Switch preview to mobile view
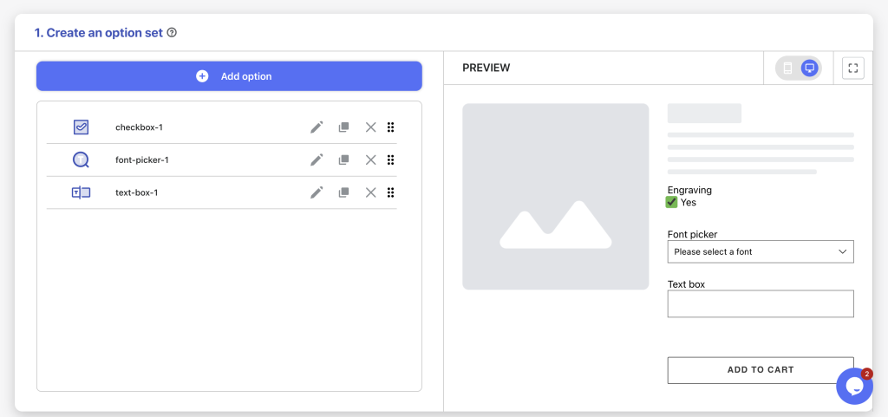Image resolution: width=888 pixels, height=417 pixels. 787,68
